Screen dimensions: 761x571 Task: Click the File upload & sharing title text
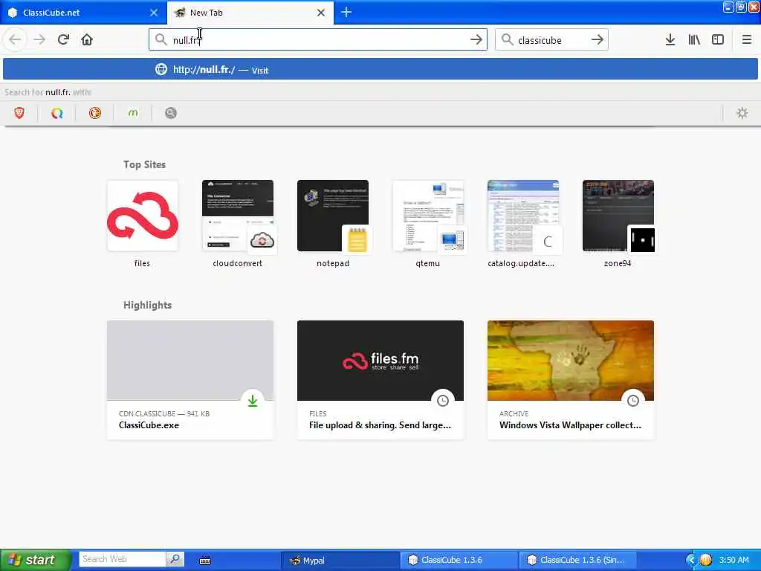coord(380,425)
